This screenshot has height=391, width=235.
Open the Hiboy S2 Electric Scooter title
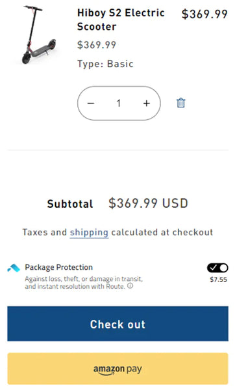(x=121, y=20)
